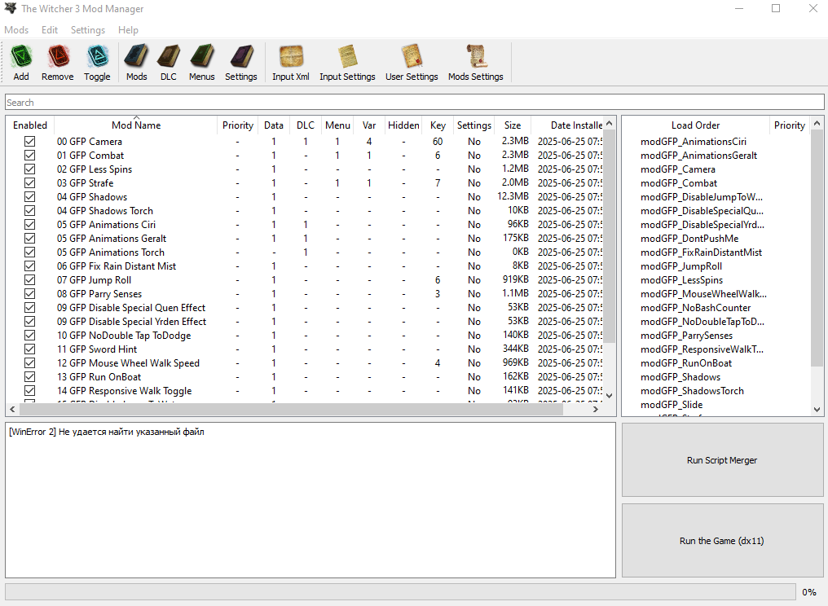Toggle the 07 GFP Jump Roll checkbox
Screen dimensions: 828x606
(29, 279)
